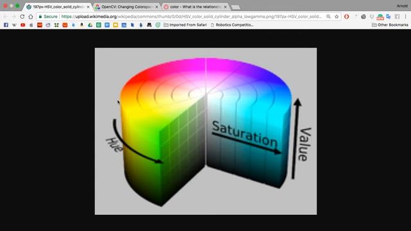Click the dark round extension icon
Screen dimensions: 411x231
363,17
